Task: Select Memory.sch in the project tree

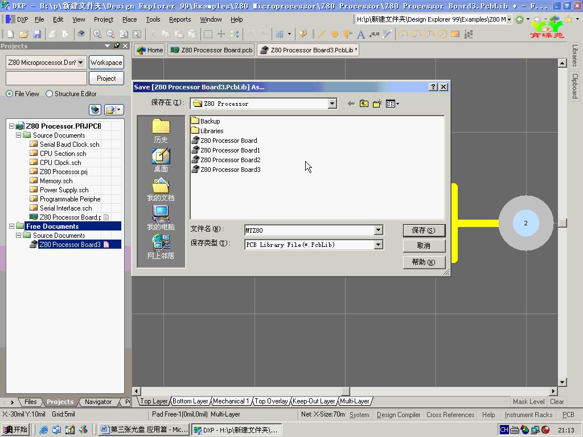Action: tap(56, 180)
